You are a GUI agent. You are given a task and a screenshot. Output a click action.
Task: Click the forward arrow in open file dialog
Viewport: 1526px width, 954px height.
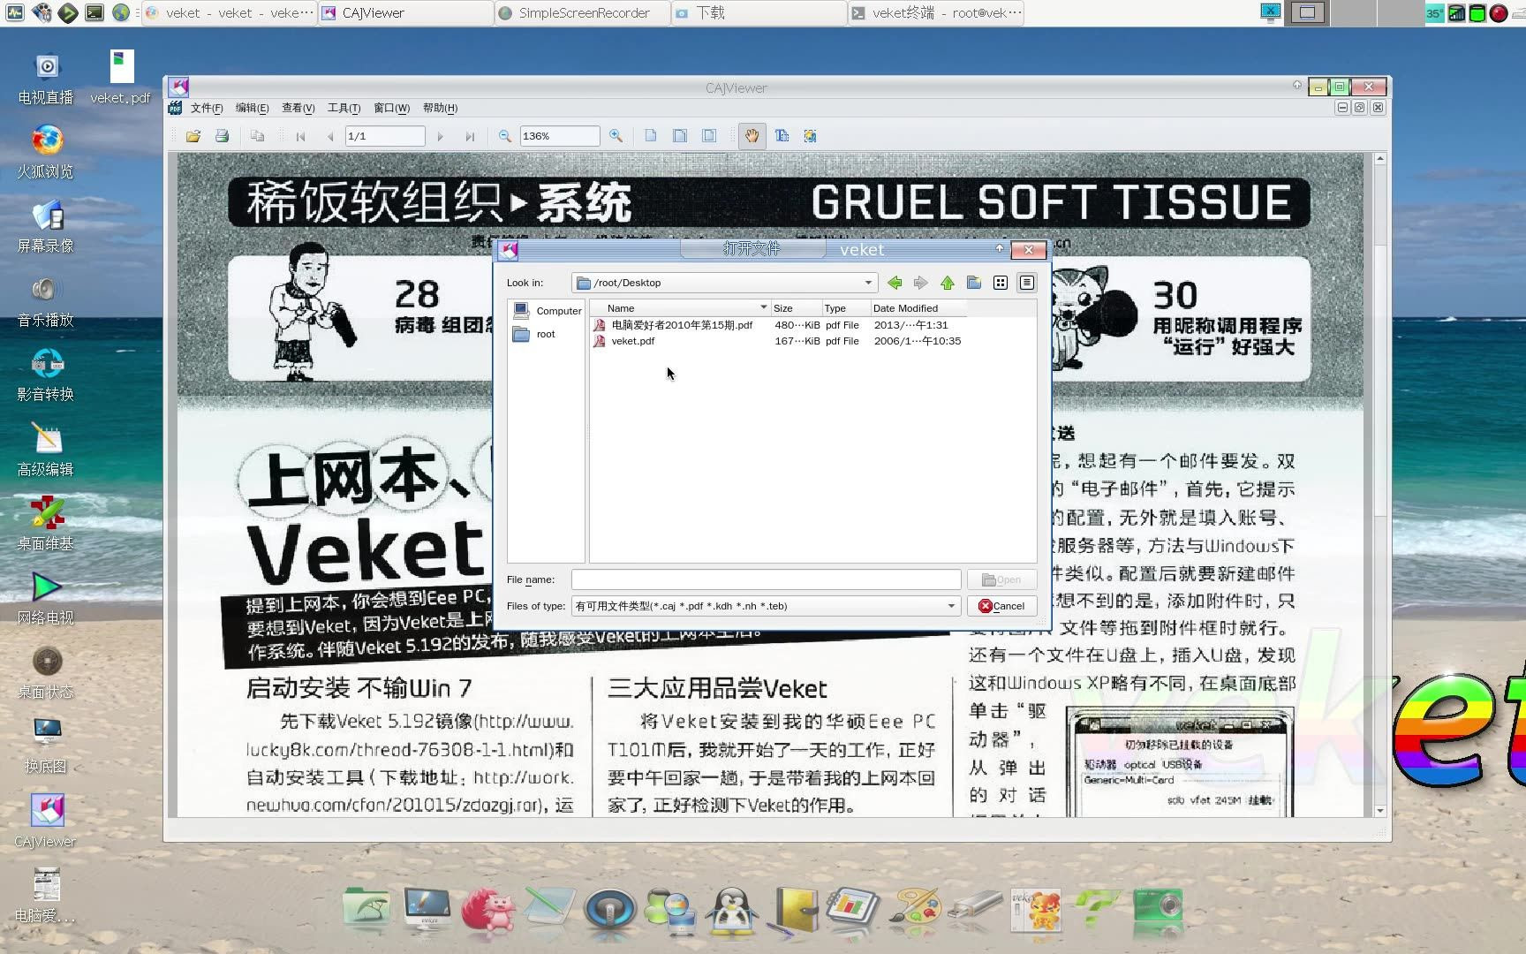coord(921,283)
